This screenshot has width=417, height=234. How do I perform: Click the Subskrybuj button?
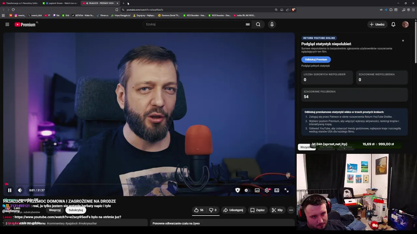[x=76, y=210]
